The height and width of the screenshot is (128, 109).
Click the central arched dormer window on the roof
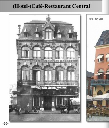(48, 34)
